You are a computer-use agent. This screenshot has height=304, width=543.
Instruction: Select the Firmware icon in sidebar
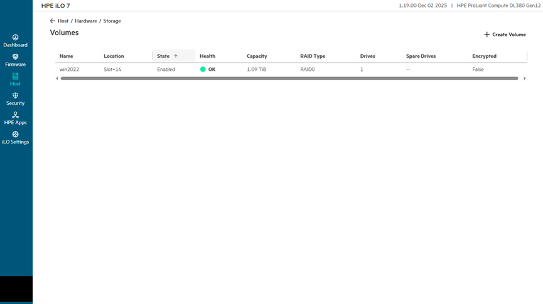point(15,57)
